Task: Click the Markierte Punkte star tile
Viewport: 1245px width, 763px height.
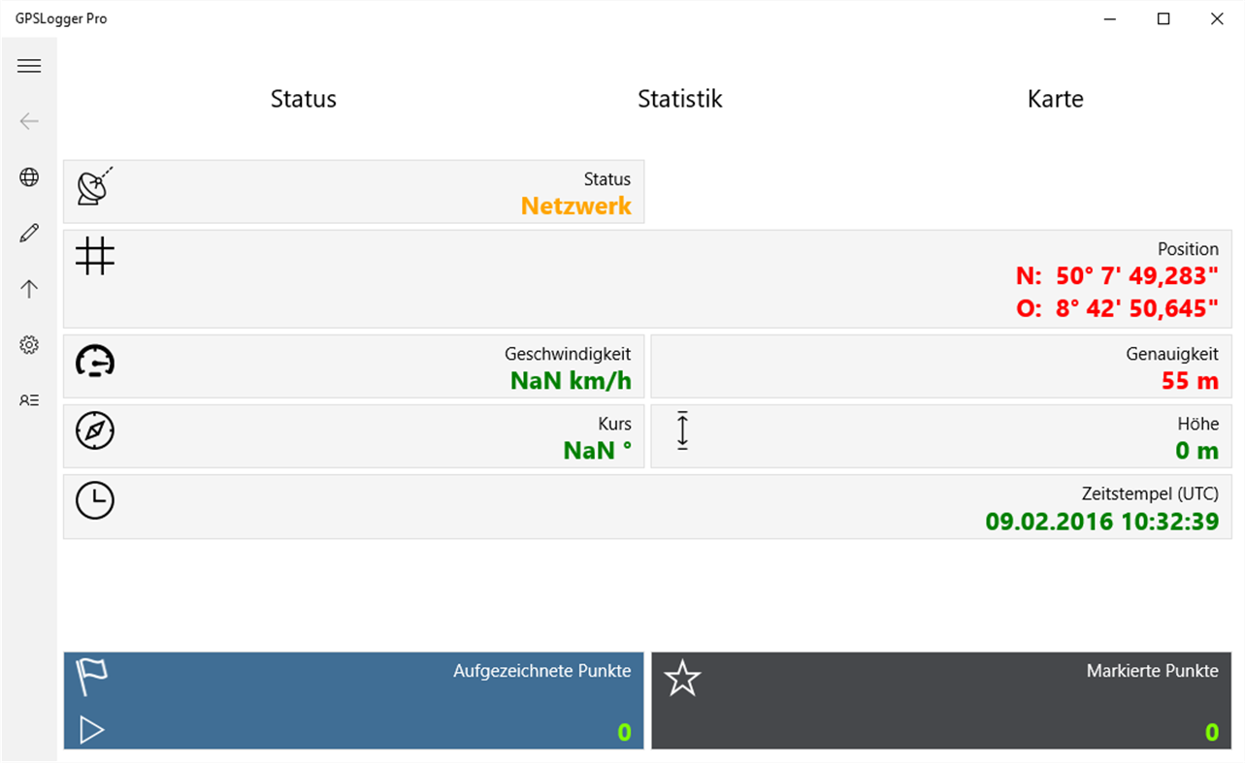Action: (x=941, y=700)
